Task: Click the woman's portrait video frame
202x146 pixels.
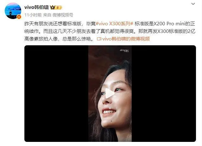Action: [110, 93]
